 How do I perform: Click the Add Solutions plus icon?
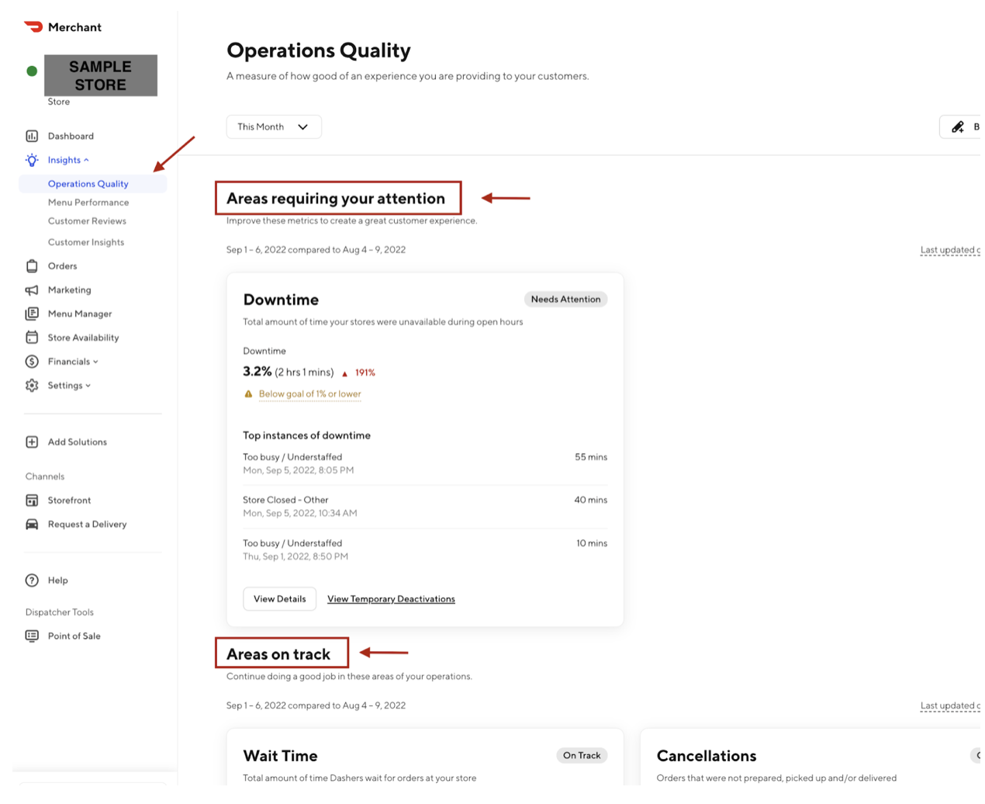(31, 442)
